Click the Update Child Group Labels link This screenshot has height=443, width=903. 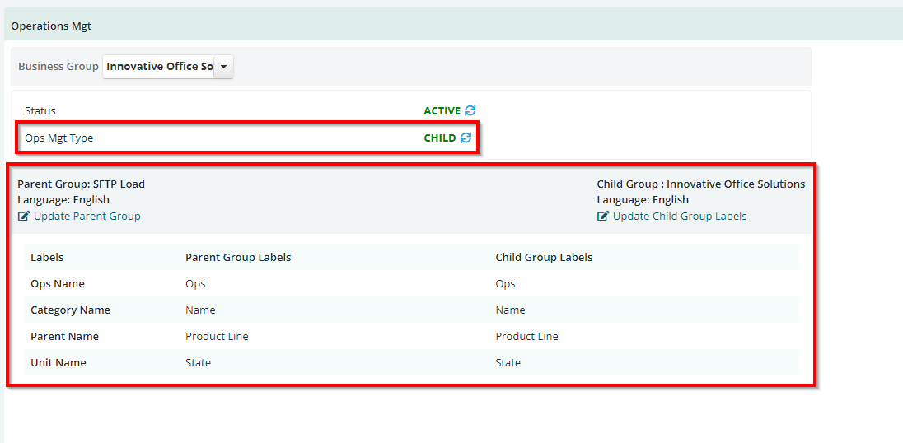(680, 217)
